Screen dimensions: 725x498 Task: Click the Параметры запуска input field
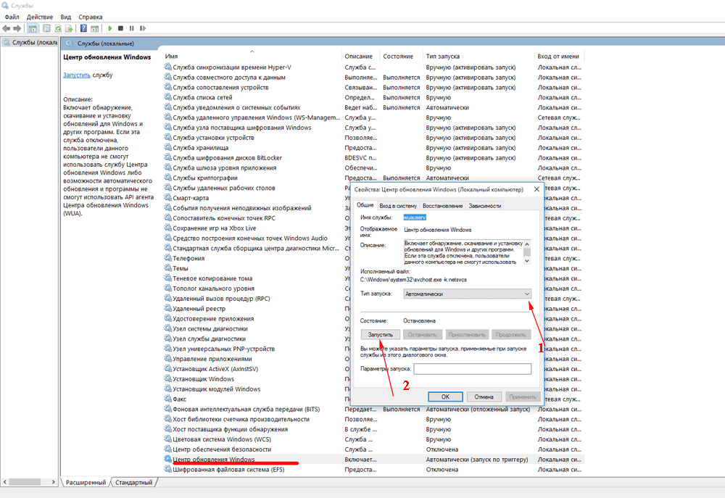472,368
